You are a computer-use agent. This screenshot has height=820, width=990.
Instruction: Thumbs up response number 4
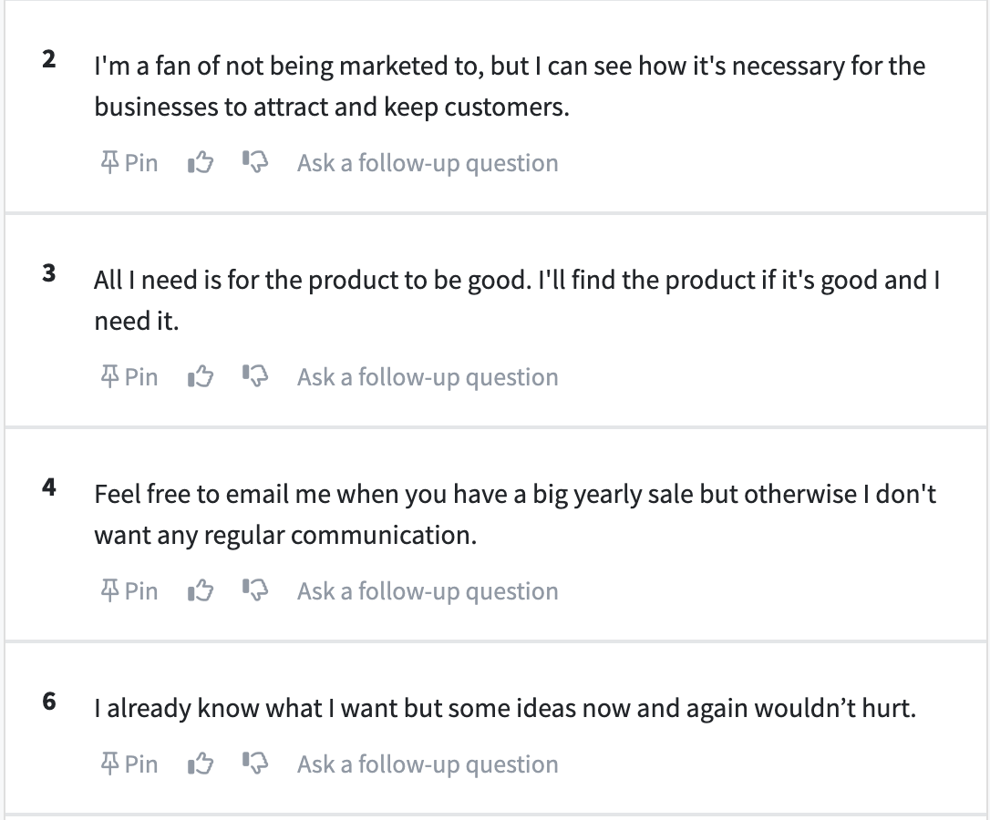pyautogui.click(x=201, y=590)
